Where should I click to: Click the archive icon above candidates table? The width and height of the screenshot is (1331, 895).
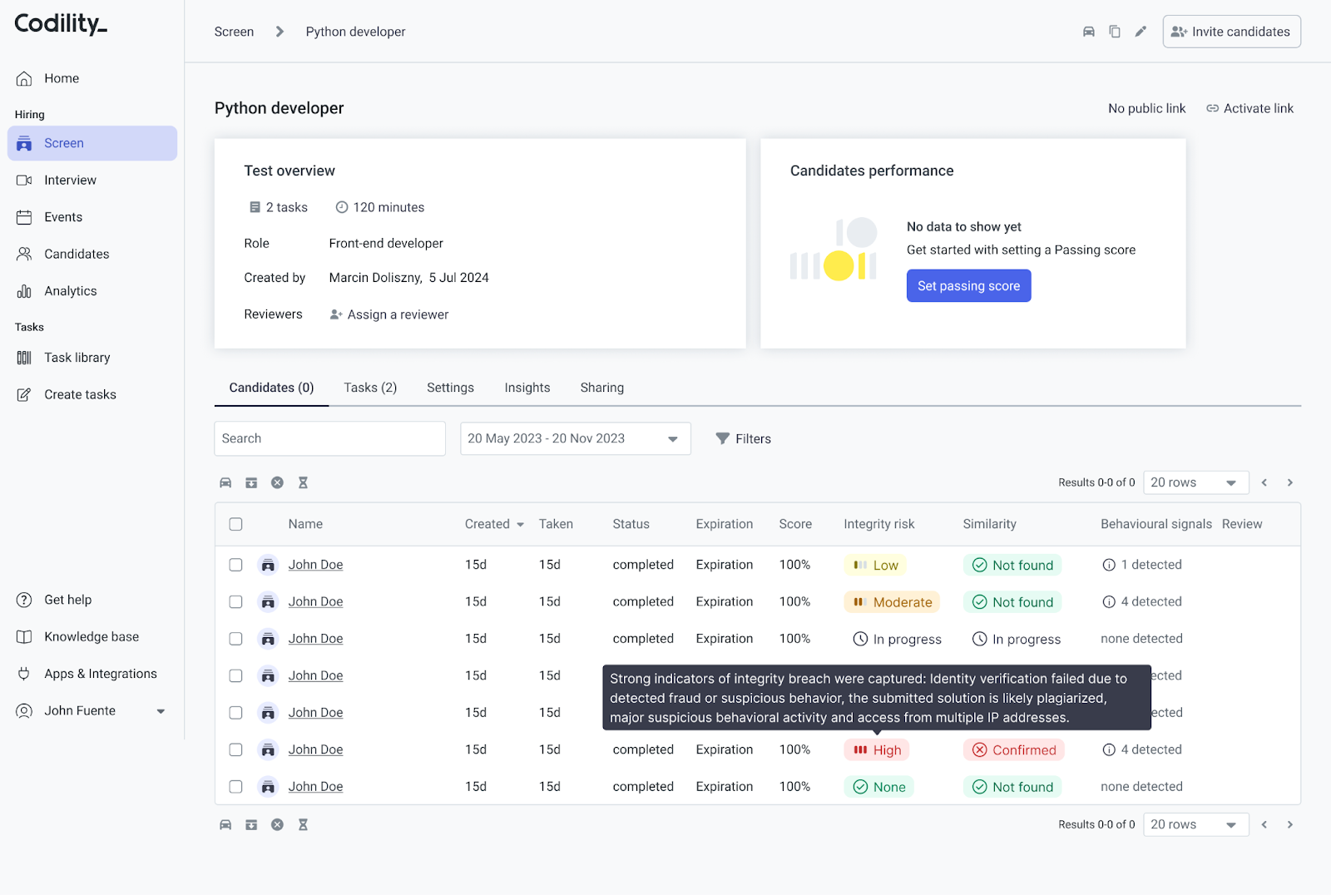(251, 482)
